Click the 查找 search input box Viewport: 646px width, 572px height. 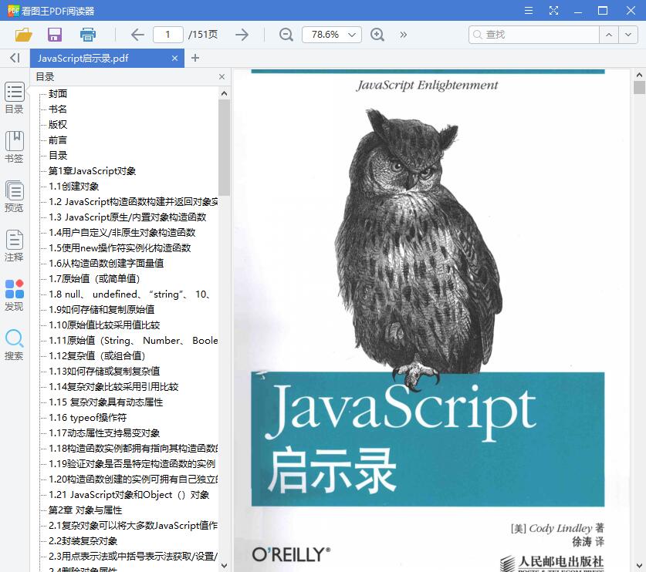[534, 35]
